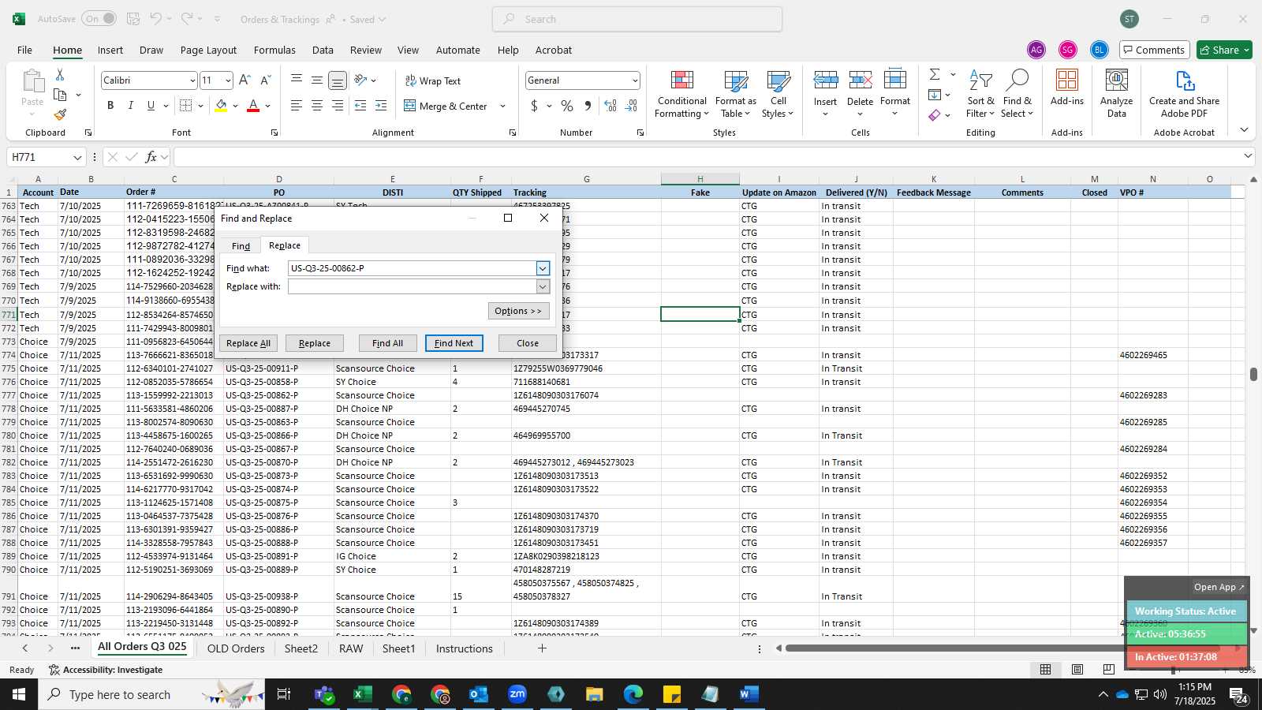Switch to Page Break Preview view
This screenshot has height=710, width=1262.
(1109, 670)
